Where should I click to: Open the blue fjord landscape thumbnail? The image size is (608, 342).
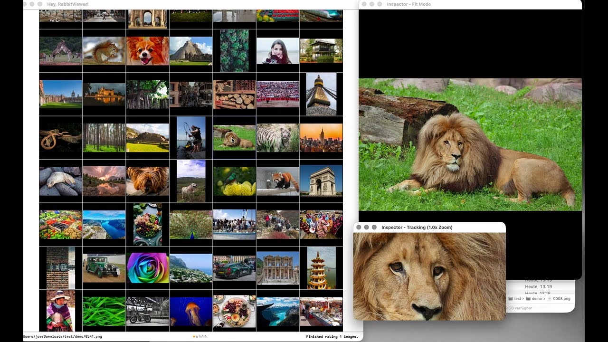click(x=104, y=225)
